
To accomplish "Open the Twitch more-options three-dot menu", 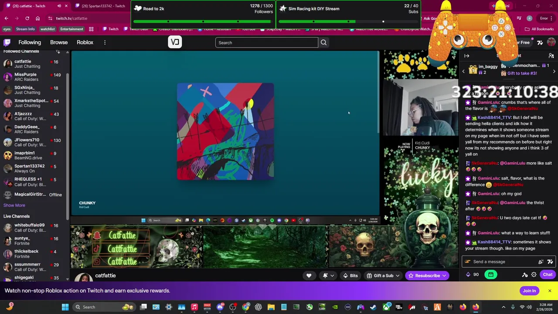I will point(105,42).
